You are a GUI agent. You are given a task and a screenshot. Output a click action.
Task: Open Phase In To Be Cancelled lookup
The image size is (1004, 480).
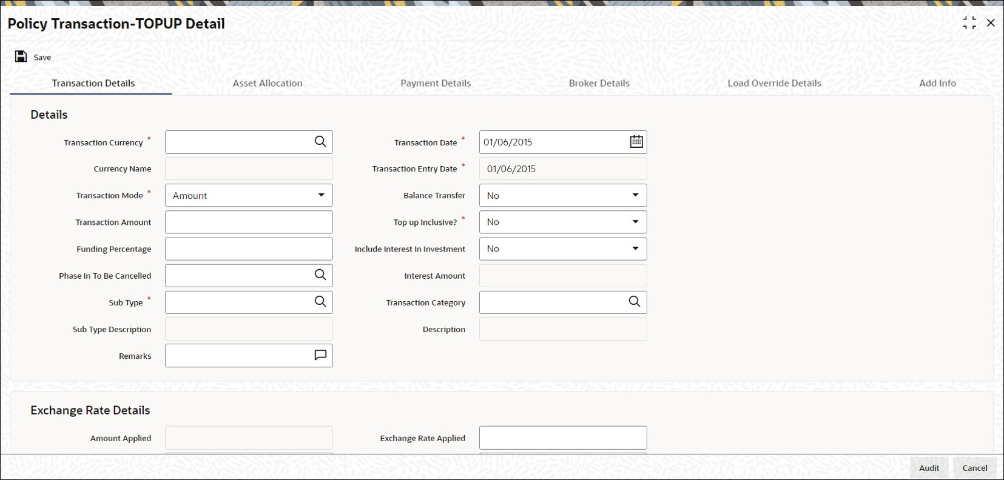pyautogui.click(x=320, y=275)
